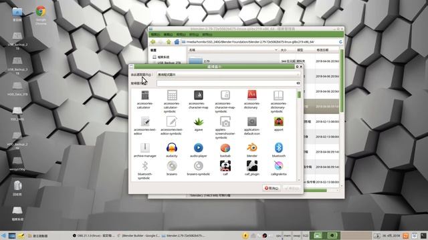Click the clock in the panel

tap(391, 235)
